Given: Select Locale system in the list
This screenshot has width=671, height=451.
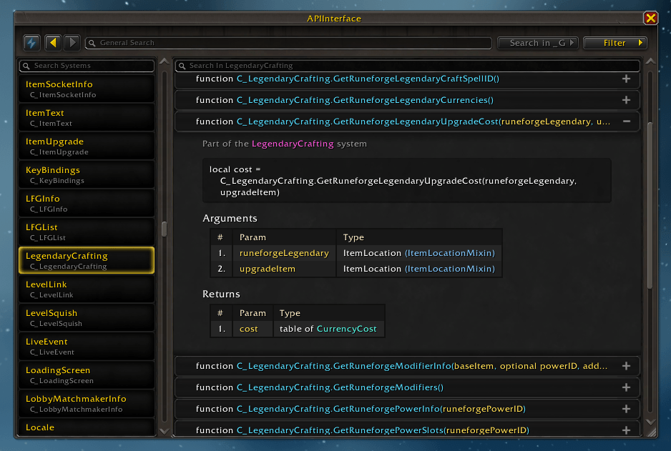Looking at the screenshot, I should 87,427.
